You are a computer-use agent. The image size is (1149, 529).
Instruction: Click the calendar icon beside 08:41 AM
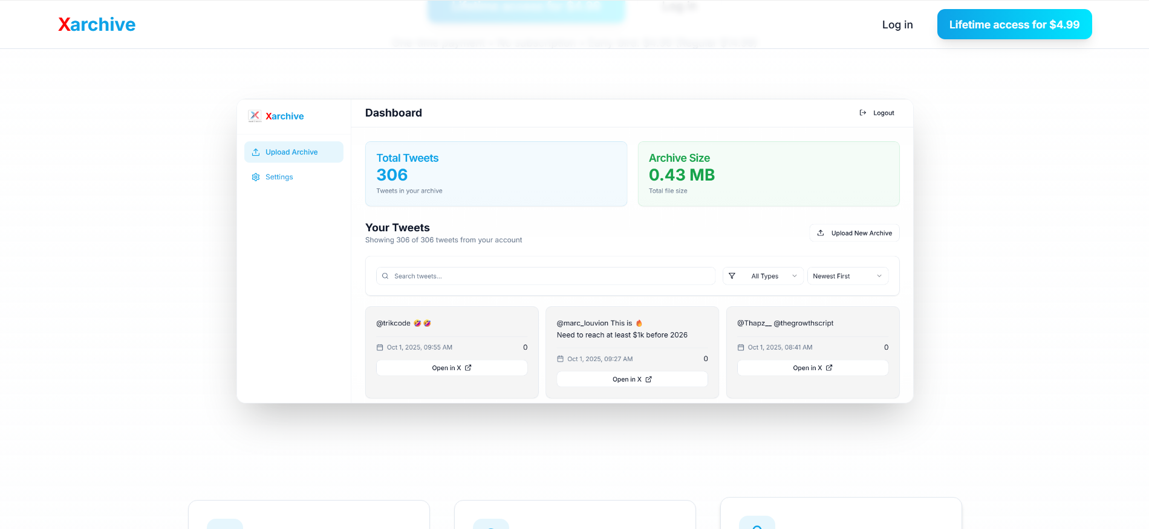[741, 347]
